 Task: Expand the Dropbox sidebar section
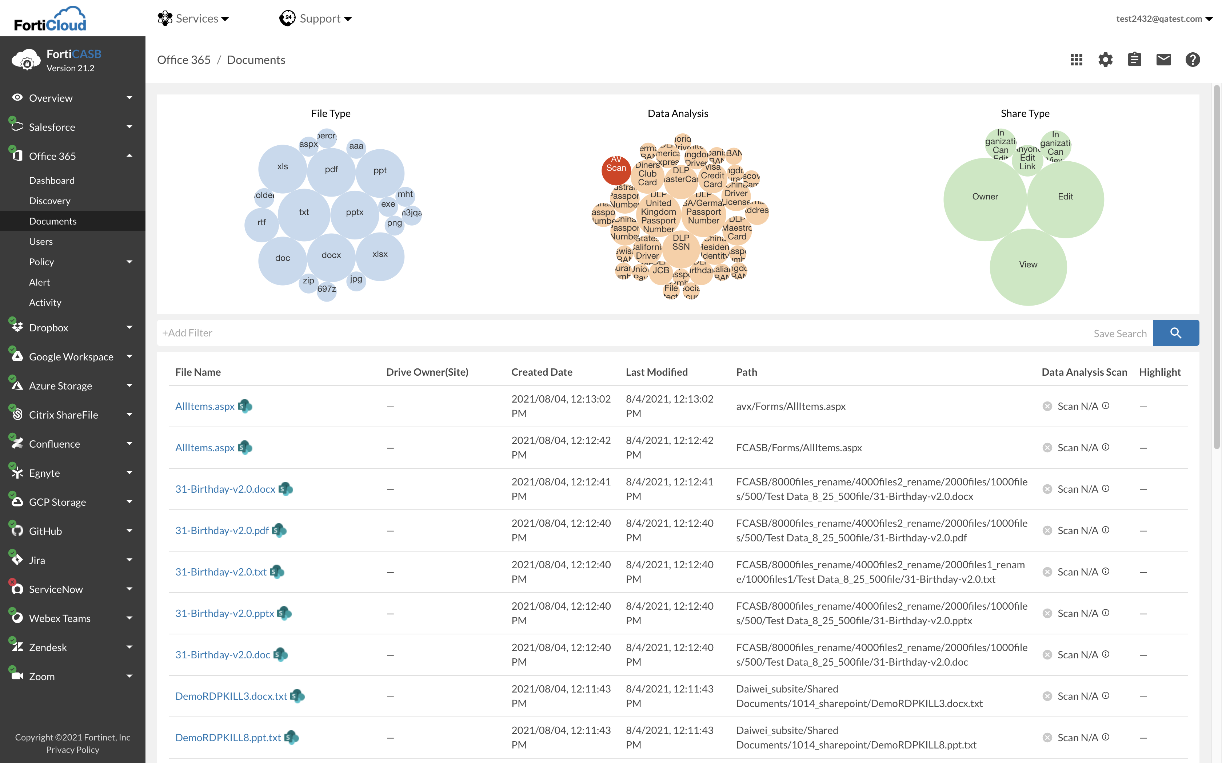pyautogui.click(x=129, y=327)
